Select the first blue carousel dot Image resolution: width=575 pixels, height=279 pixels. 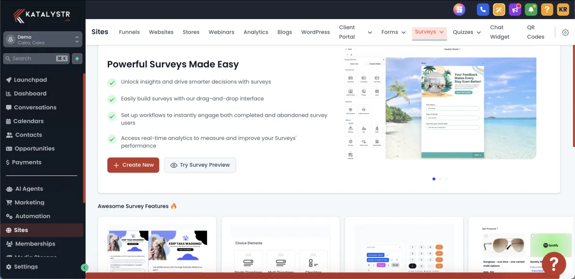(434, 179)
